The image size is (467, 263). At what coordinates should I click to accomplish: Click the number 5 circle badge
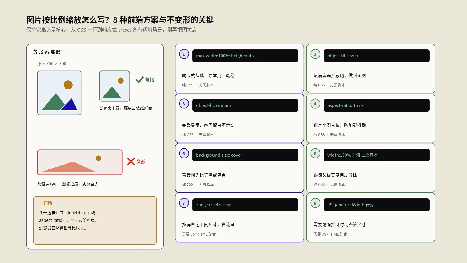coord(184,153)
